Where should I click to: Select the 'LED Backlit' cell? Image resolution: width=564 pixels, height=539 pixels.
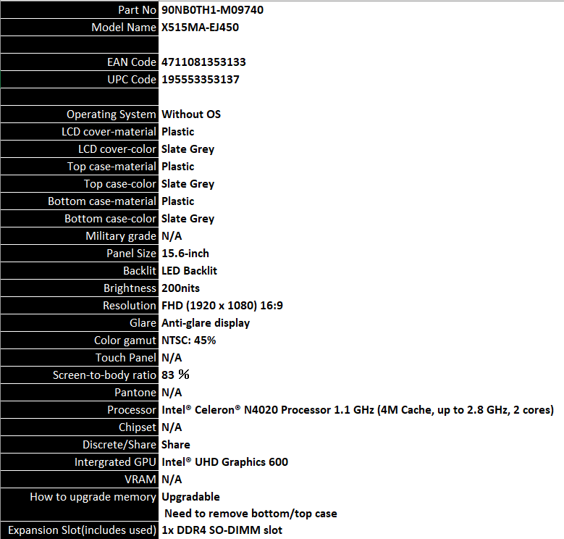[x=189, y=271]
